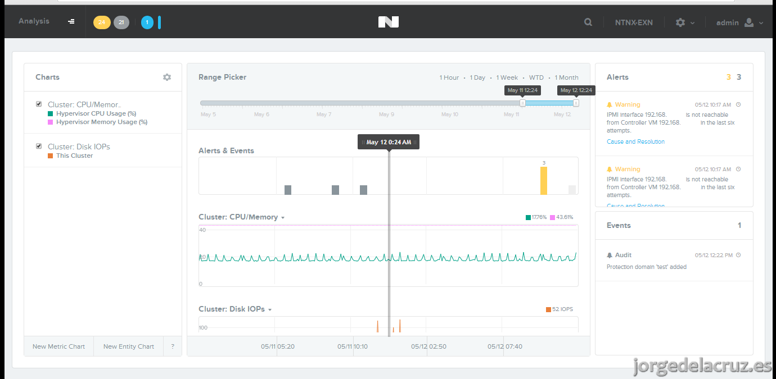This screenshot has width=776, height=379.
Task: Open the Analysis navigation menu icon
Action: pyautogui.click(x=71, y=21)
